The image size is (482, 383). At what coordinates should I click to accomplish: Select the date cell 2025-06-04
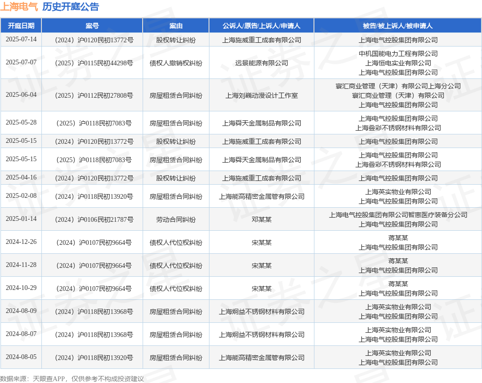[21, 95]
